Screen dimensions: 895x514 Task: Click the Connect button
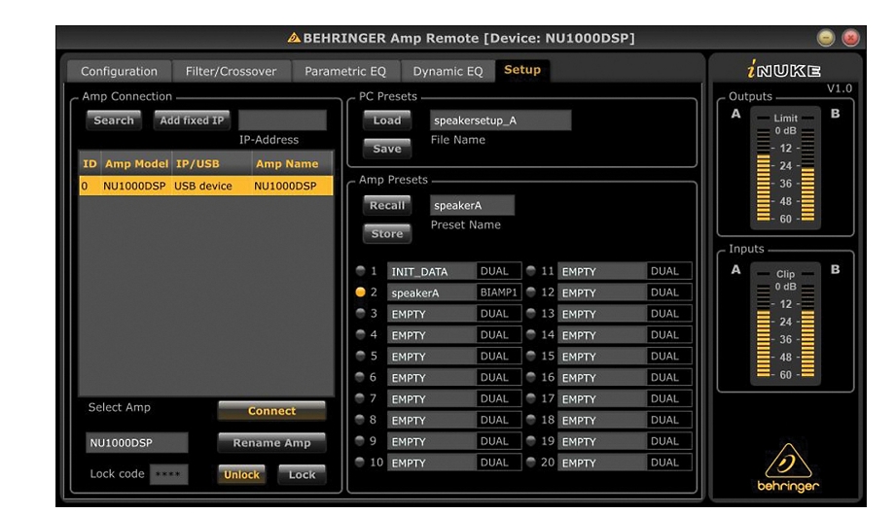pos(271,410)
